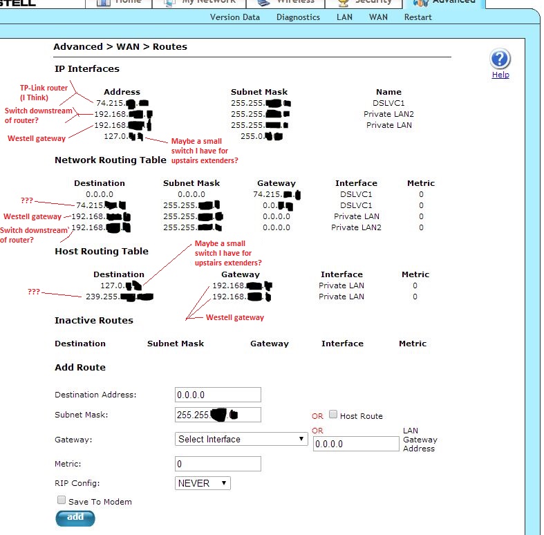Click the 0.0.0.0 destination in Network Routing Table
Screen dimensions: 544x535
point(100,194)
